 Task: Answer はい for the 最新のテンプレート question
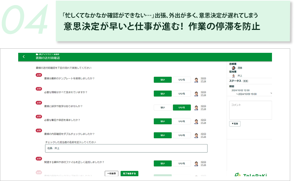[x=163, y=80]
